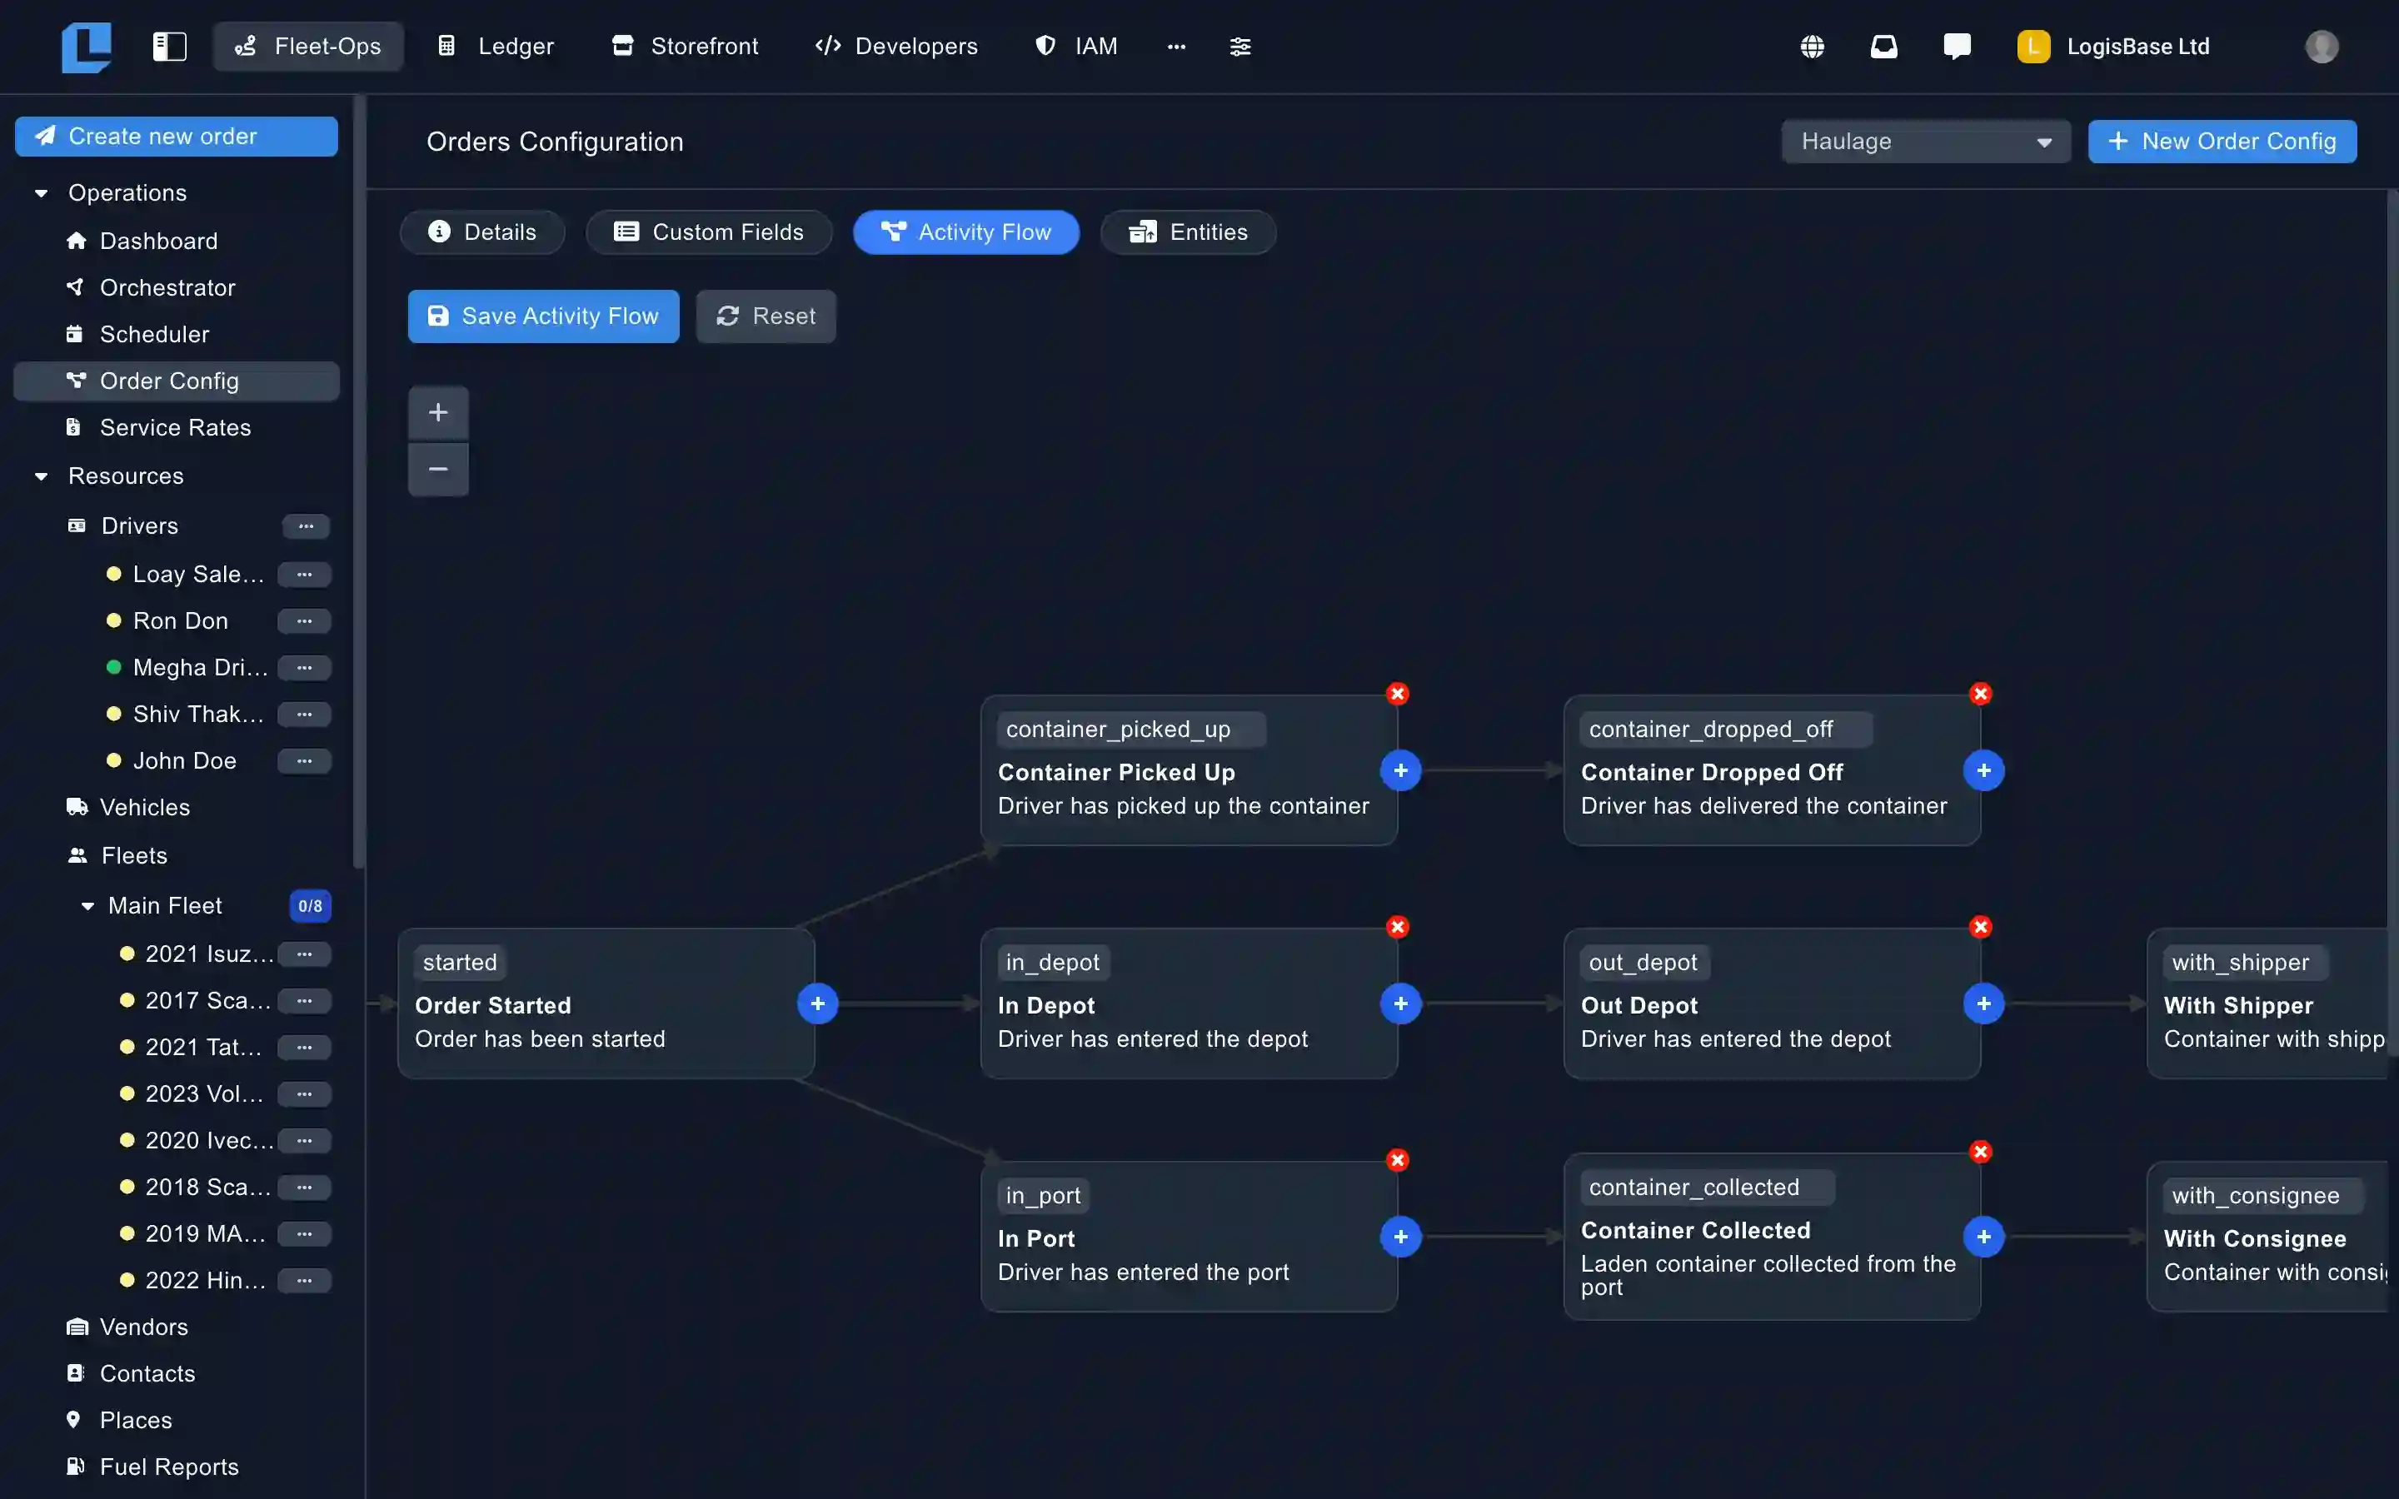Open the Contacts section
Image resolution: width=2399 pixels, height=1499 pixels.
(177, 1374)
